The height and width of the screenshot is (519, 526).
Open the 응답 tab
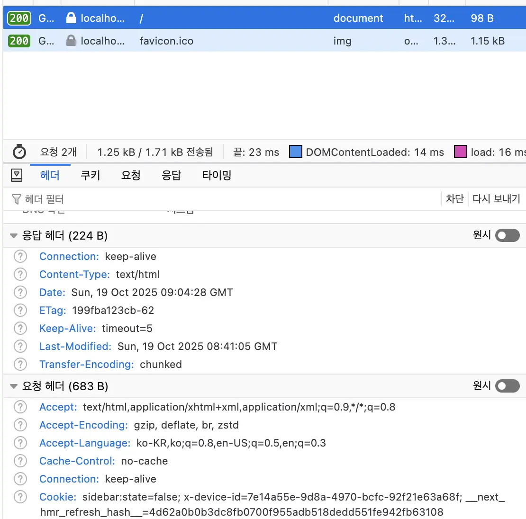click(171, 175)
